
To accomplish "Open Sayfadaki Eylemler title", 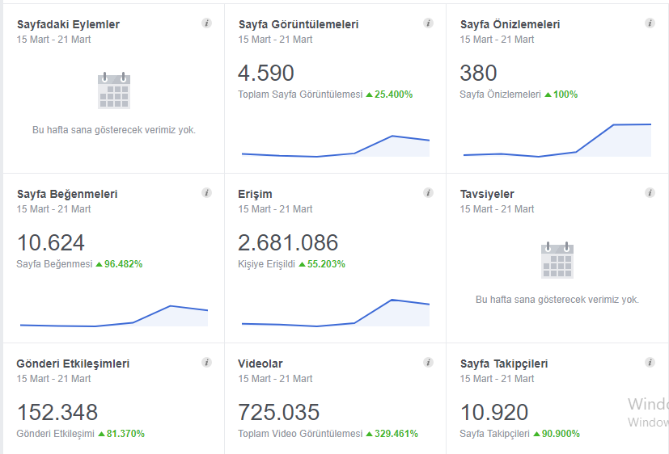I will click(68, 24).
